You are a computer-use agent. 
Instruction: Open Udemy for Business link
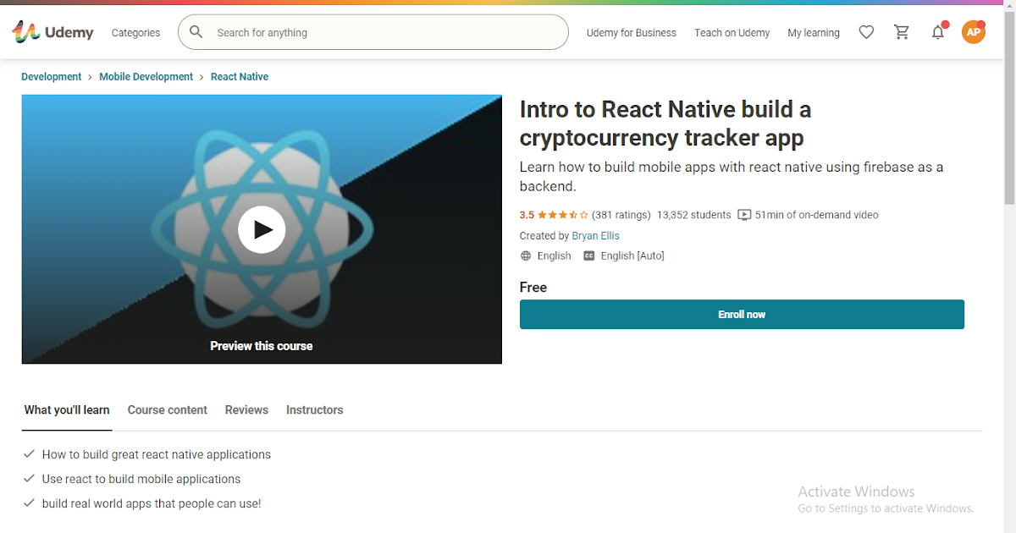click(x=632, y=32)
